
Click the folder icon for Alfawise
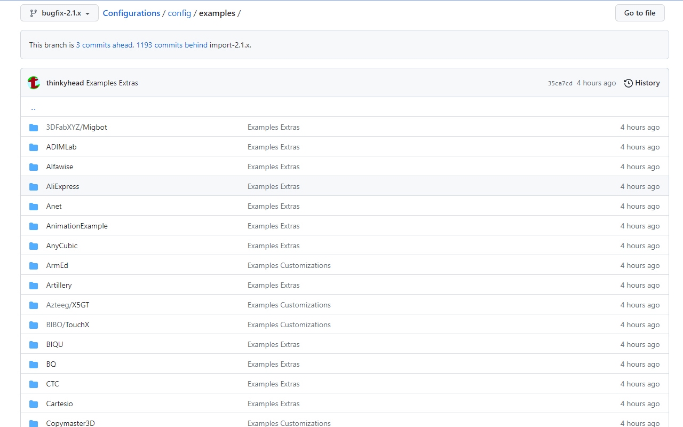[x=34, y=167]
